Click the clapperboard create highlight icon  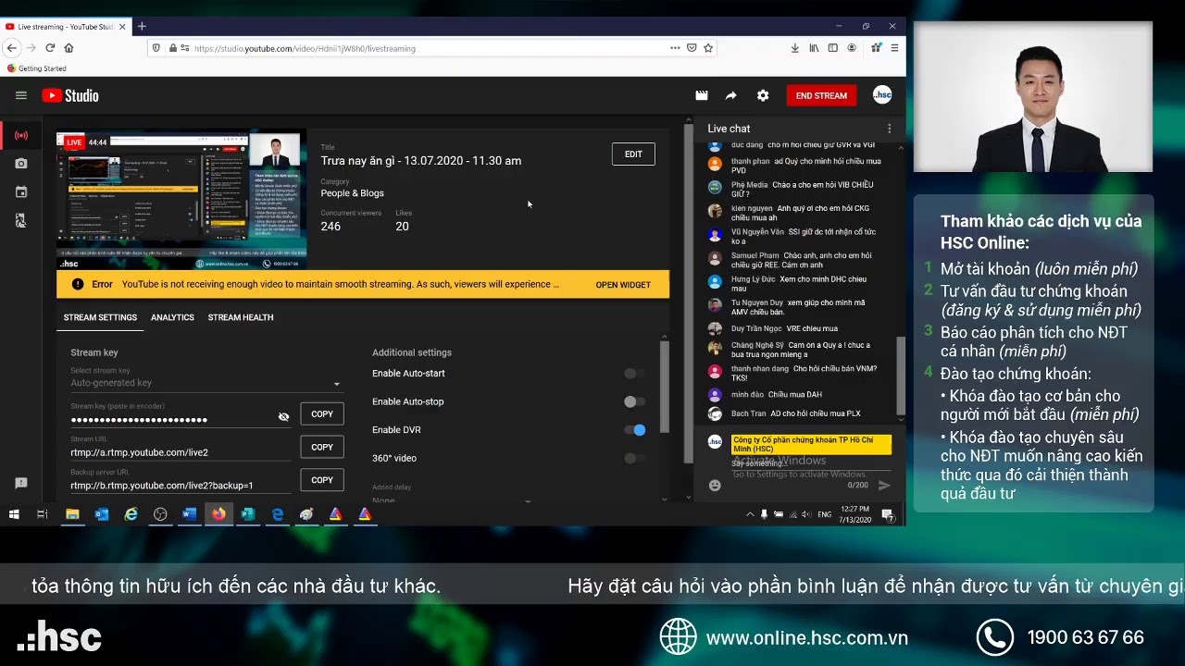(702, 95)
